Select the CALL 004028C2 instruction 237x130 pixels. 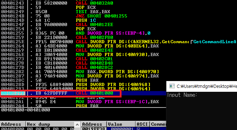point(94,67)
